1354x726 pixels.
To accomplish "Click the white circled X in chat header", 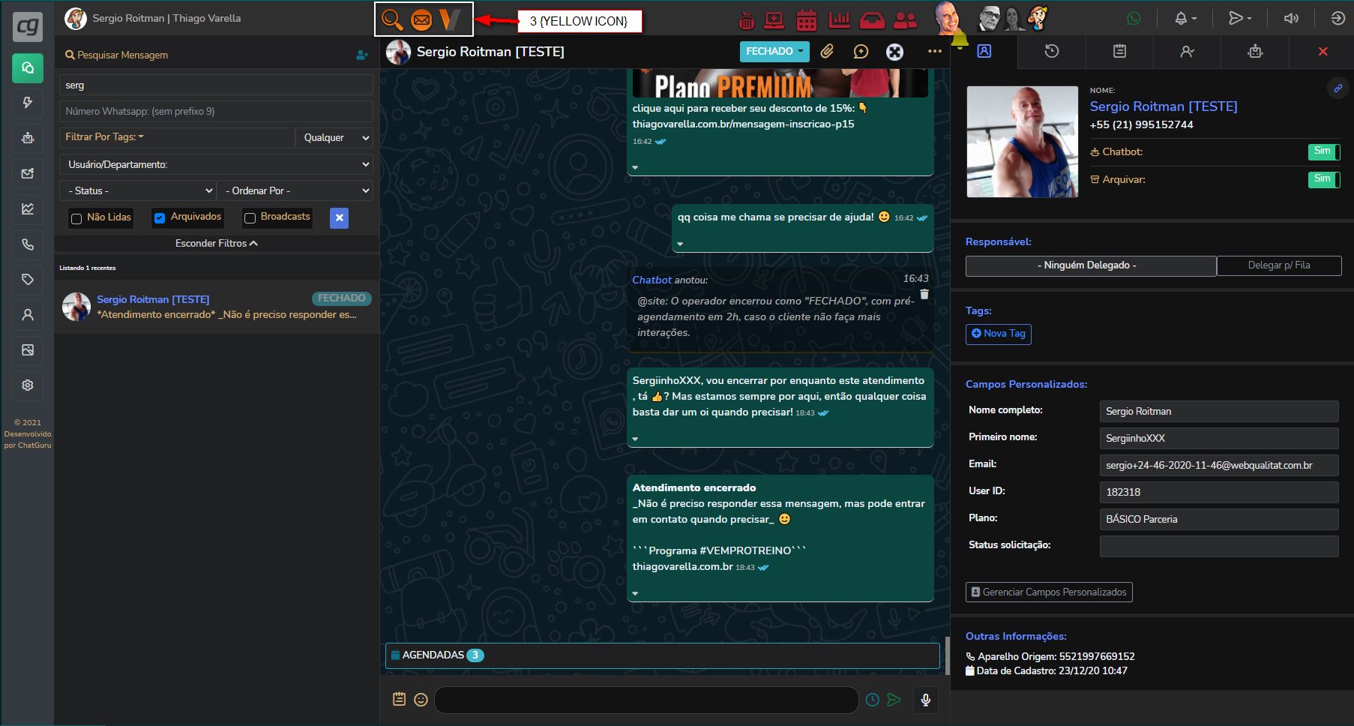I will pos(894,52).
